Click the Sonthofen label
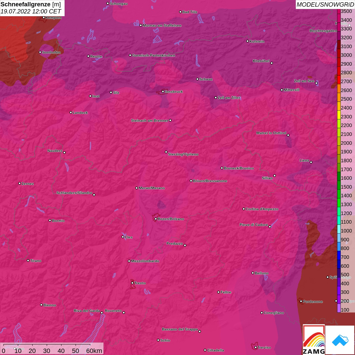The height and width of the screenshot is (355, 355). tap(51, 52)
